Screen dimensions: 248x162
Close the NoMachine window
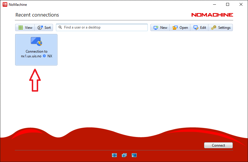tap(241, 4)
